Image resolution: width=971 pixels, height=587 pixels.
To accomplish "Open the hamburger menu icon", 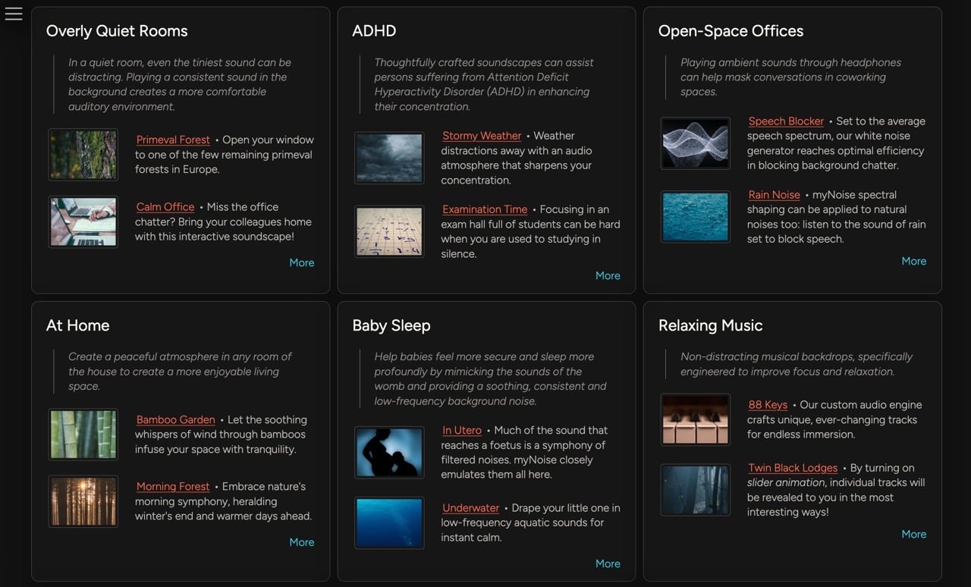I will click(14, 14).
